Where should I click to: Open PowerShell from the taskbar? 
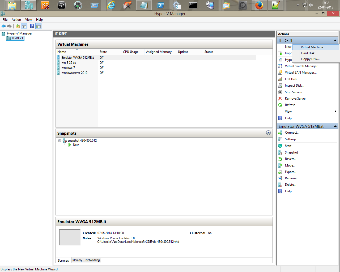(x=160, y=5)
